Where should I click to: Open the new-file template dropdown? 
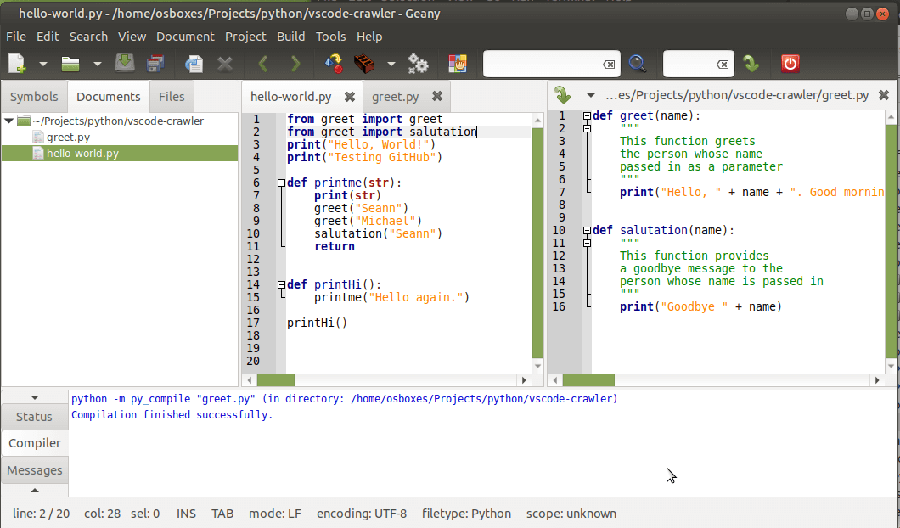click(x=42, y=64)
